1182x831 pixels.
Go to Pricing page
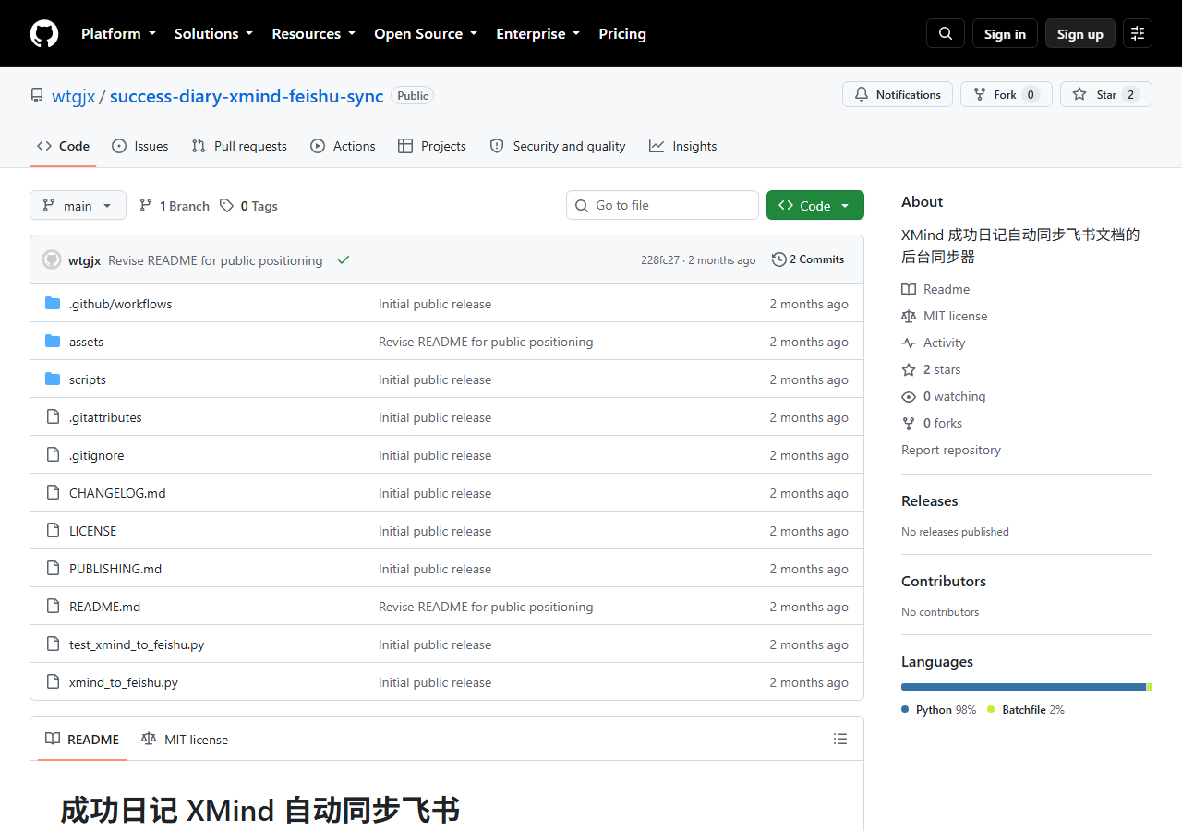click(622, 33)
